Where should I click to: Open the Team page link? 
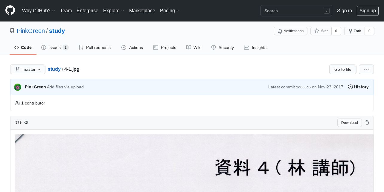pos(66,11)
